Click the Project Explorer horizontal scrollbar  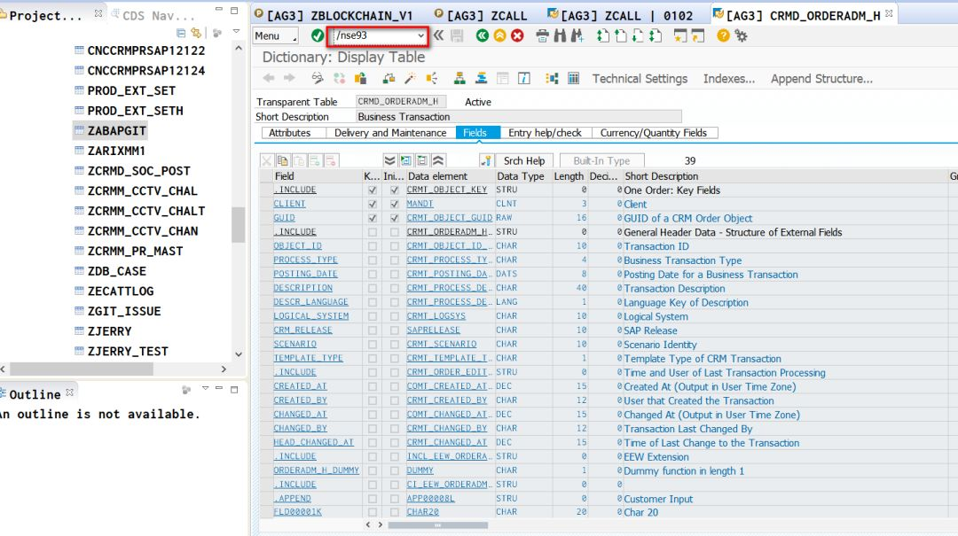tap(82, 369)
